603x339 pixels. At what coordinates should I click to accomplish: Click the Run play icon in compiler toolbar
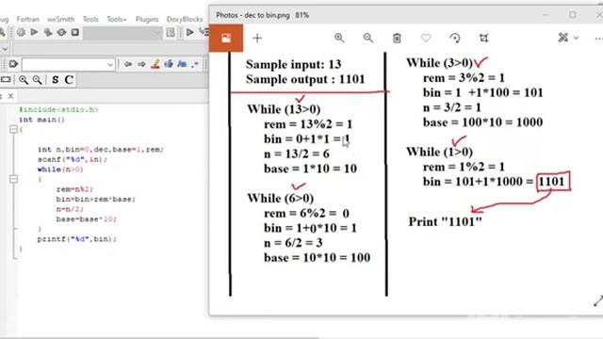34,32
